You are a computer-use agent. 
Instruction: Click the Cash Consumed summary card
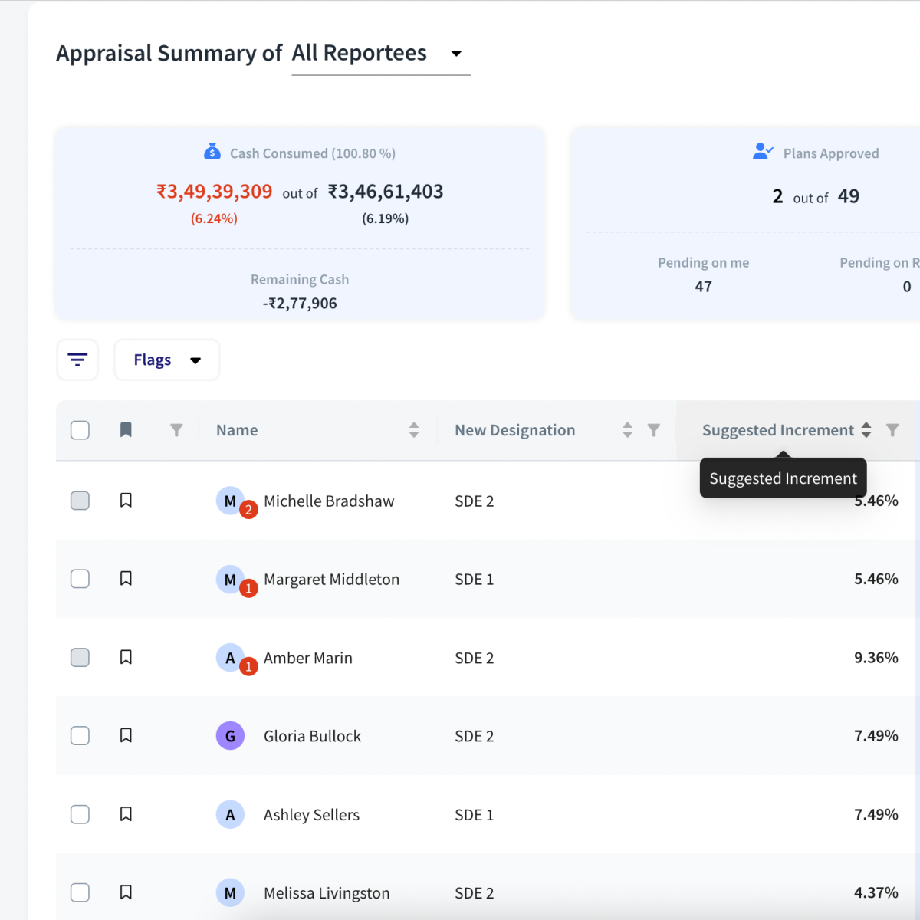[300, 224]
